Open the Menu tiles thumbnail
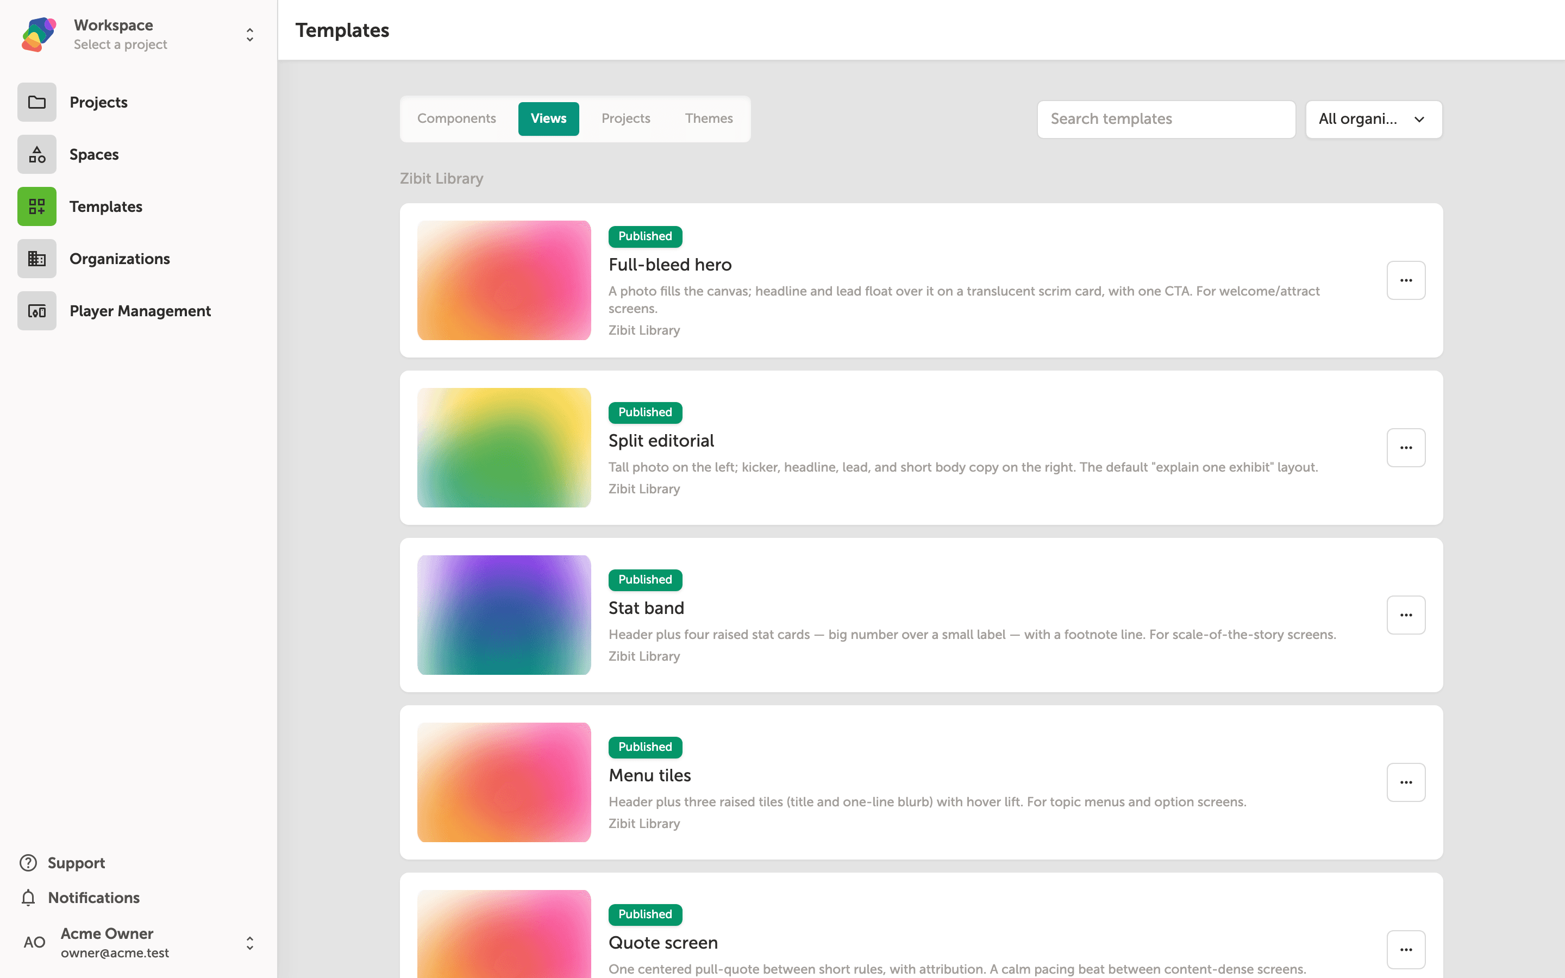Image resolution: width=1565 pixels, height=978 pixels. coord(504,782)
